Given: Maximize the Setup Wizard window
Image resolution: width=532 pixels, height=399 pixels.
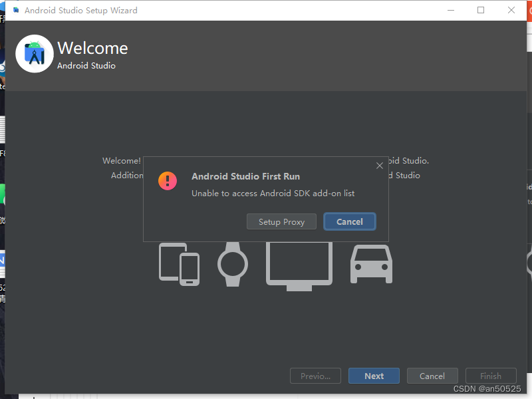Looking at the screenshot, I should [x=481, y=10].
